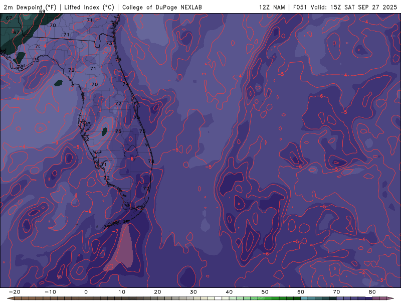Click the "2m Dewpoint (°F)" title text
This screenshot has height=301, width=401.
click(30, 7)
